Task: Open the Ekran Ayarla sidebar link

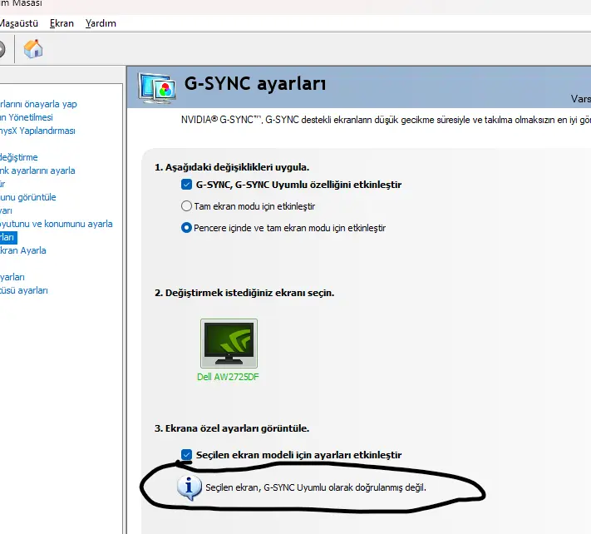Action: tap(23, 250)
